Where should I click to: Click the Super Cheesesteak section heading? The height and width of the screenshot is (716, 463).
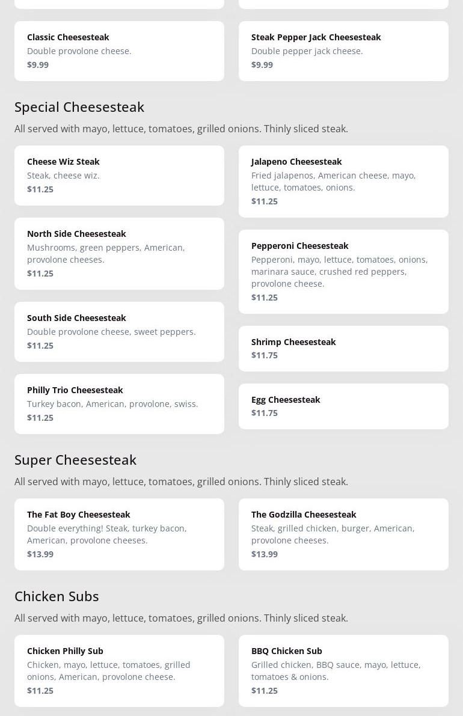coord(75,460)
